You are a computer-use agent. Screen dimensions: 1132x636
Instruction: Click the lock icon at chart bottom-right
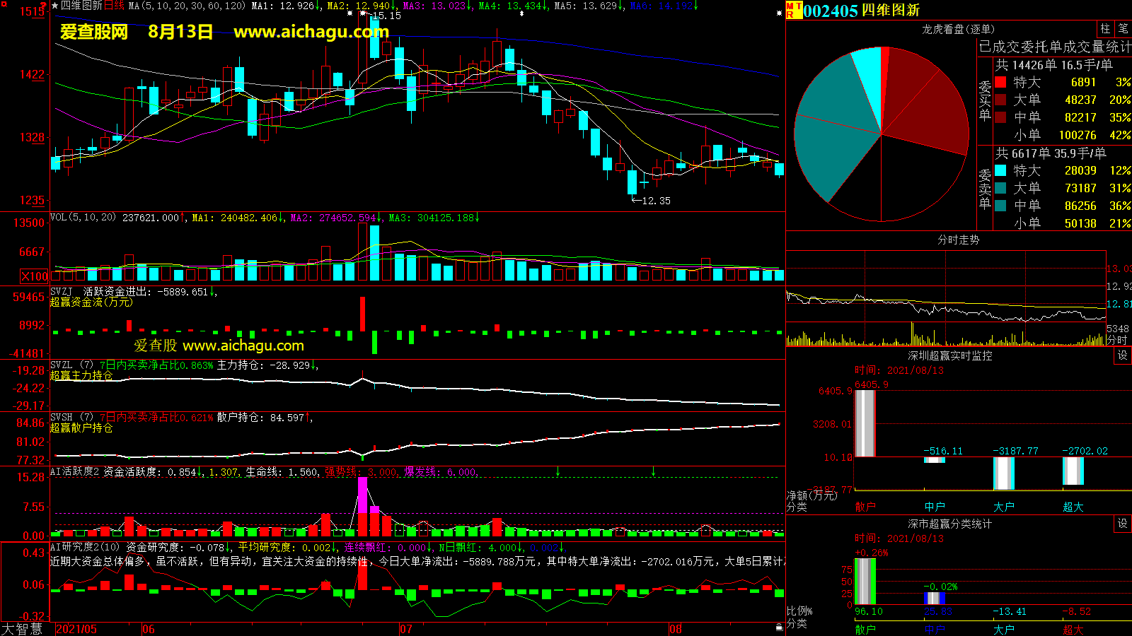[779, 627]
